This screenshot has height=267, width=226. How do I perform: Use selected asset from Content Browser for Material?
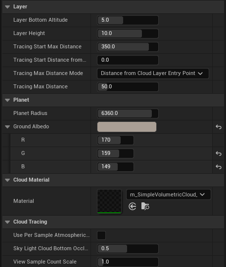pos(133,207)
